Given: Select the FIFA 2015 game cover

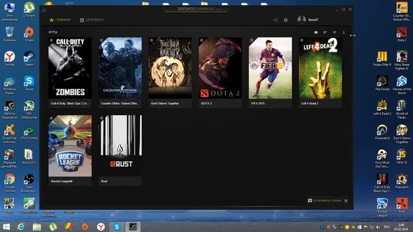Looking at the screenshot, I should pyautogui.click(x=270, y=68).
